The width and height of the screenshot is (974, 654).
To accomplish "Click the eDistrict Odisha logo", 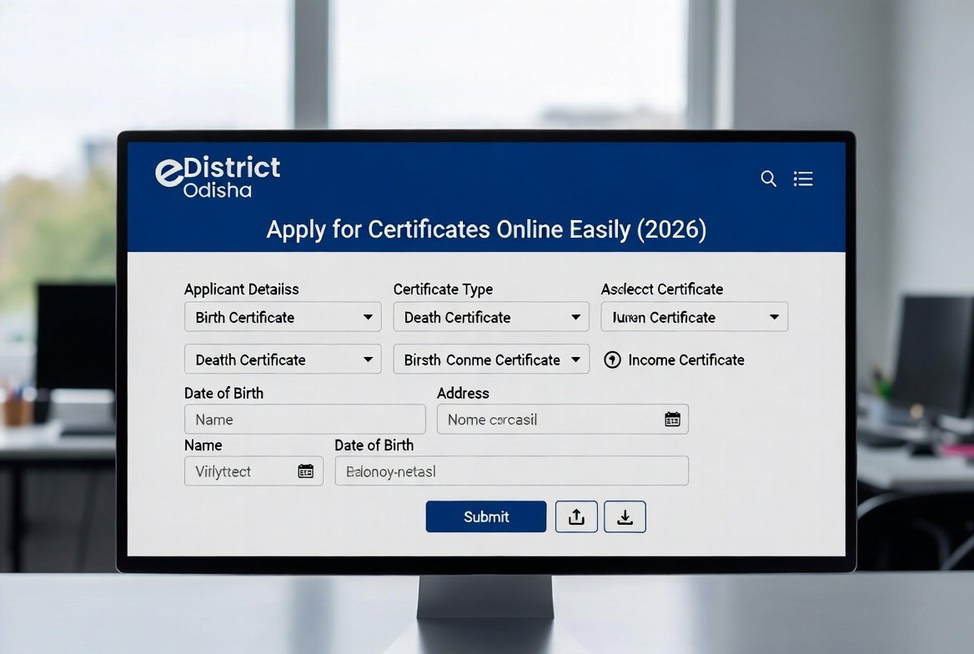I will [218, 177].
